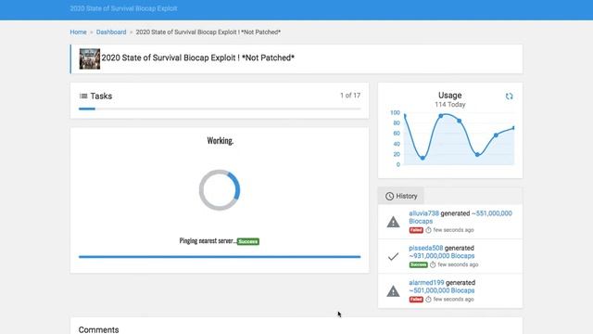Screen dimensions: 593x334
Task: Click the green Success badge under pisseda508
Action: [x=418, y=264]
